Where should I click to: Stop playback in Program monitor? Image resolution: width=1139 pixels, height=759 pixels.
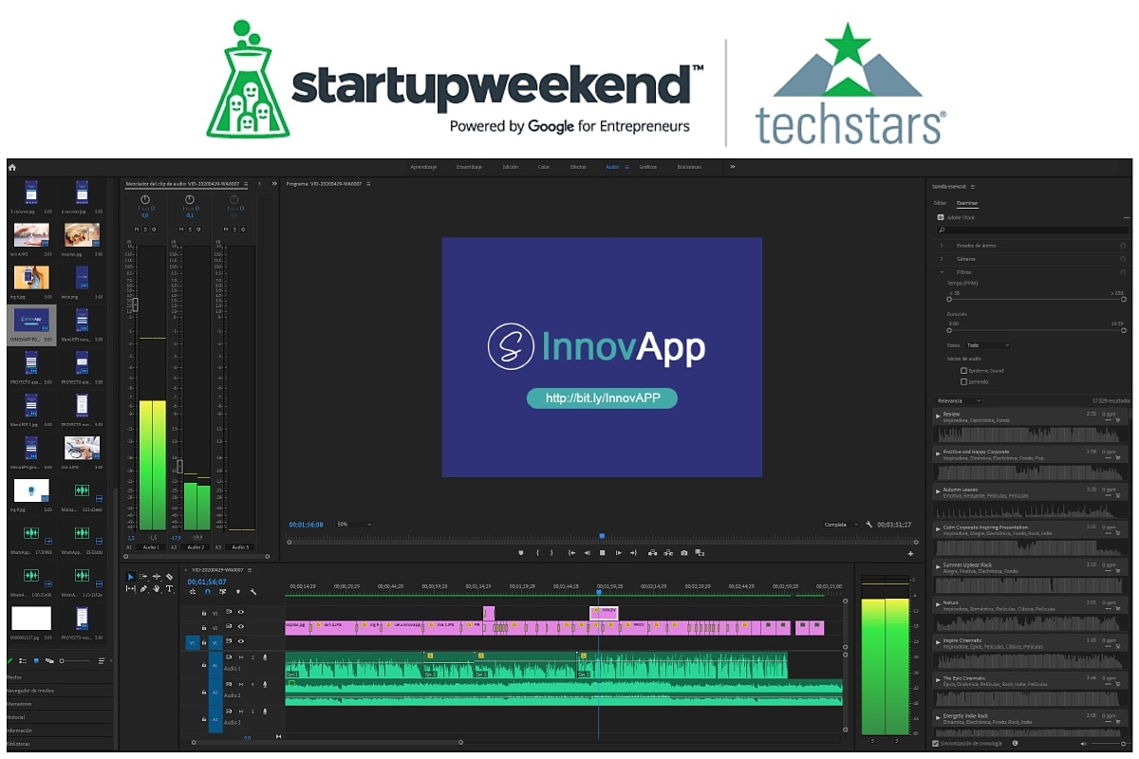pyautogui.click(x=603, y=553)
